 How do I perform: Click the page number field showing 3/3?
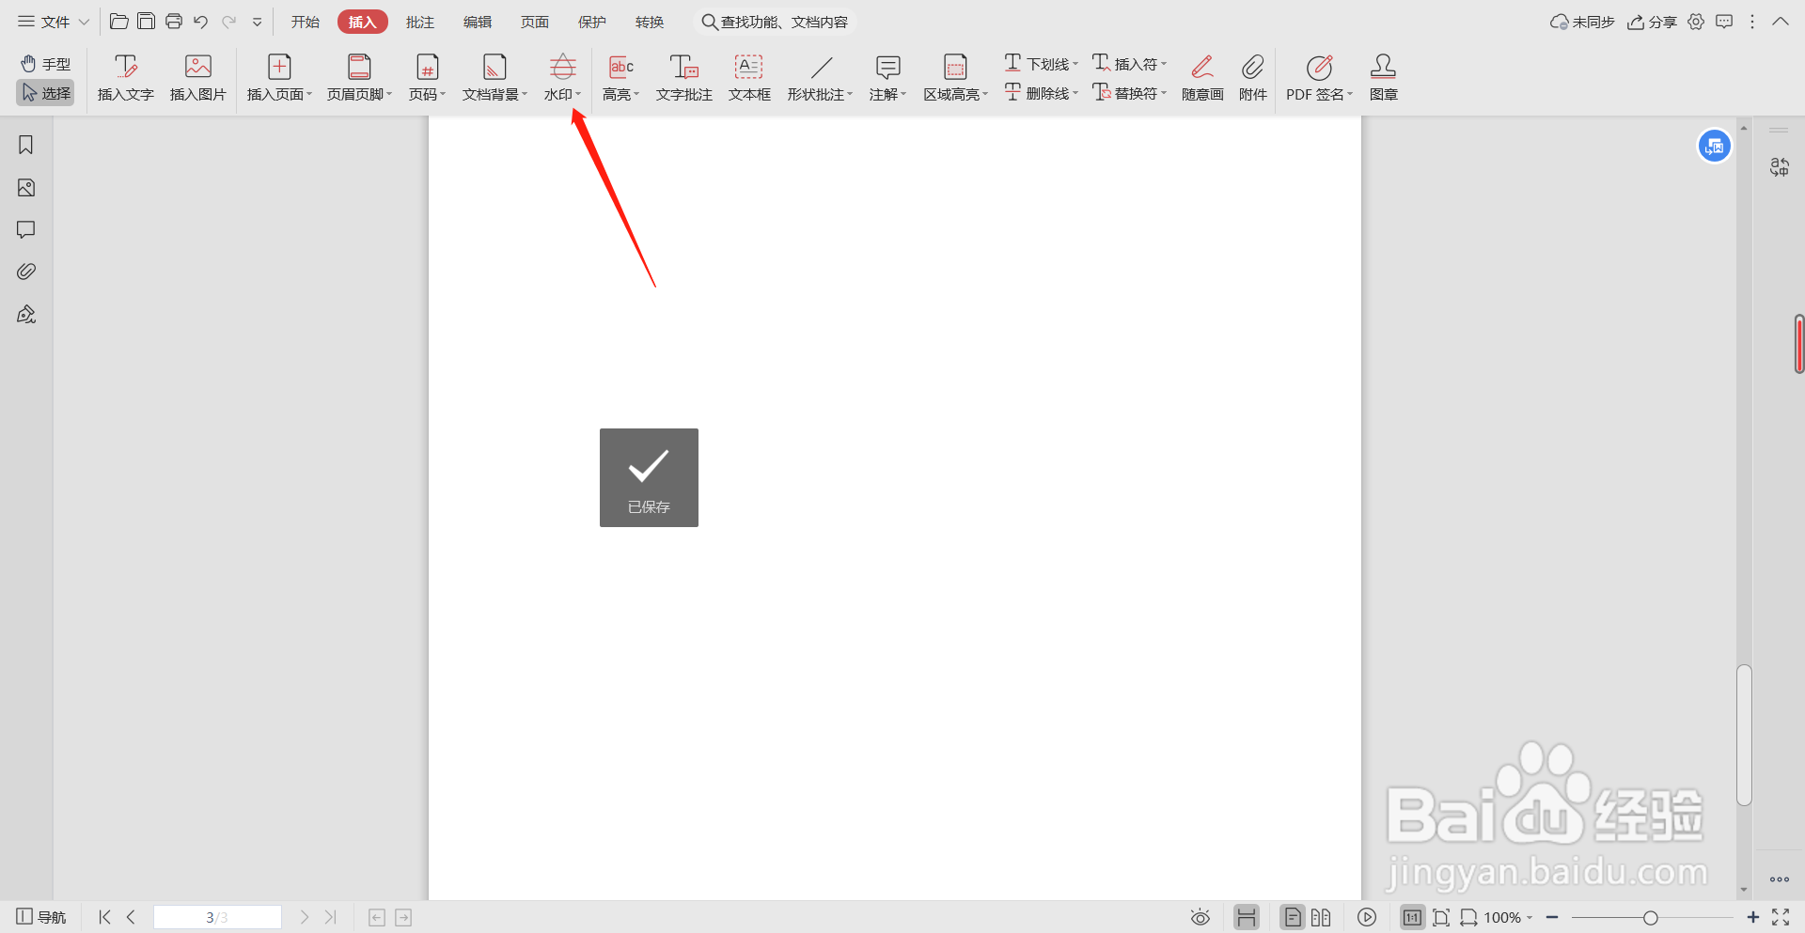[217, 917]
